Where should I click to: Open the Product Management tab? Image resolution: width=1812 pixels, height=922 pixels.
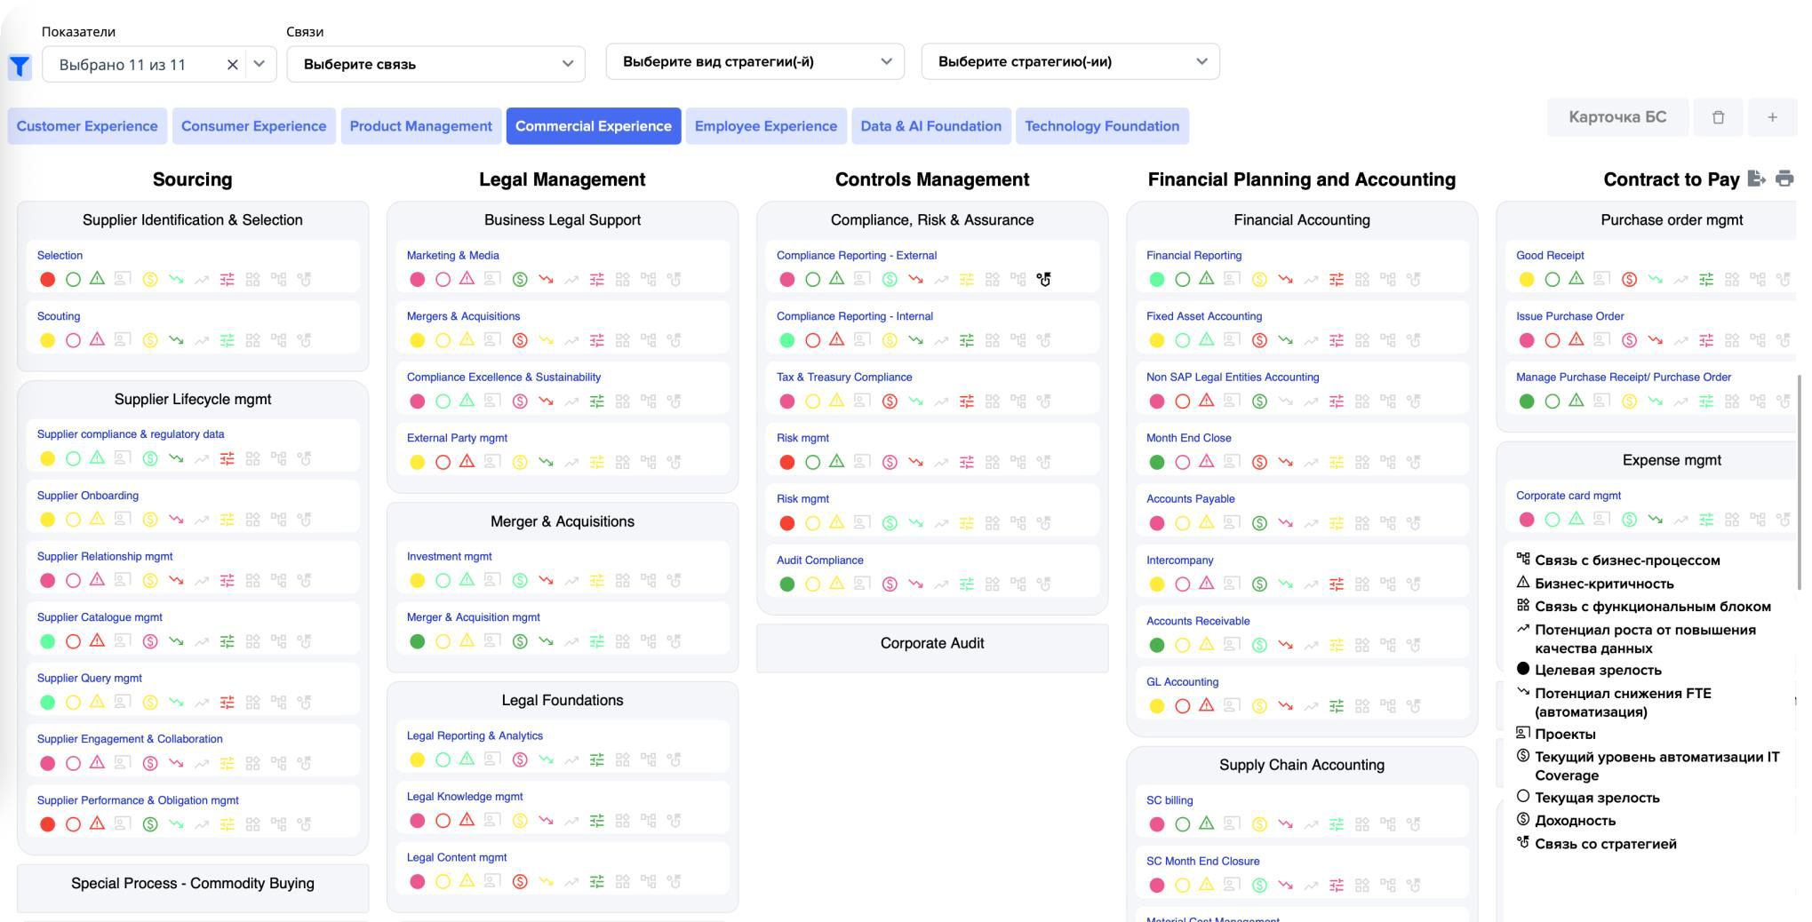pyautogui.click(x=420, y=126)
